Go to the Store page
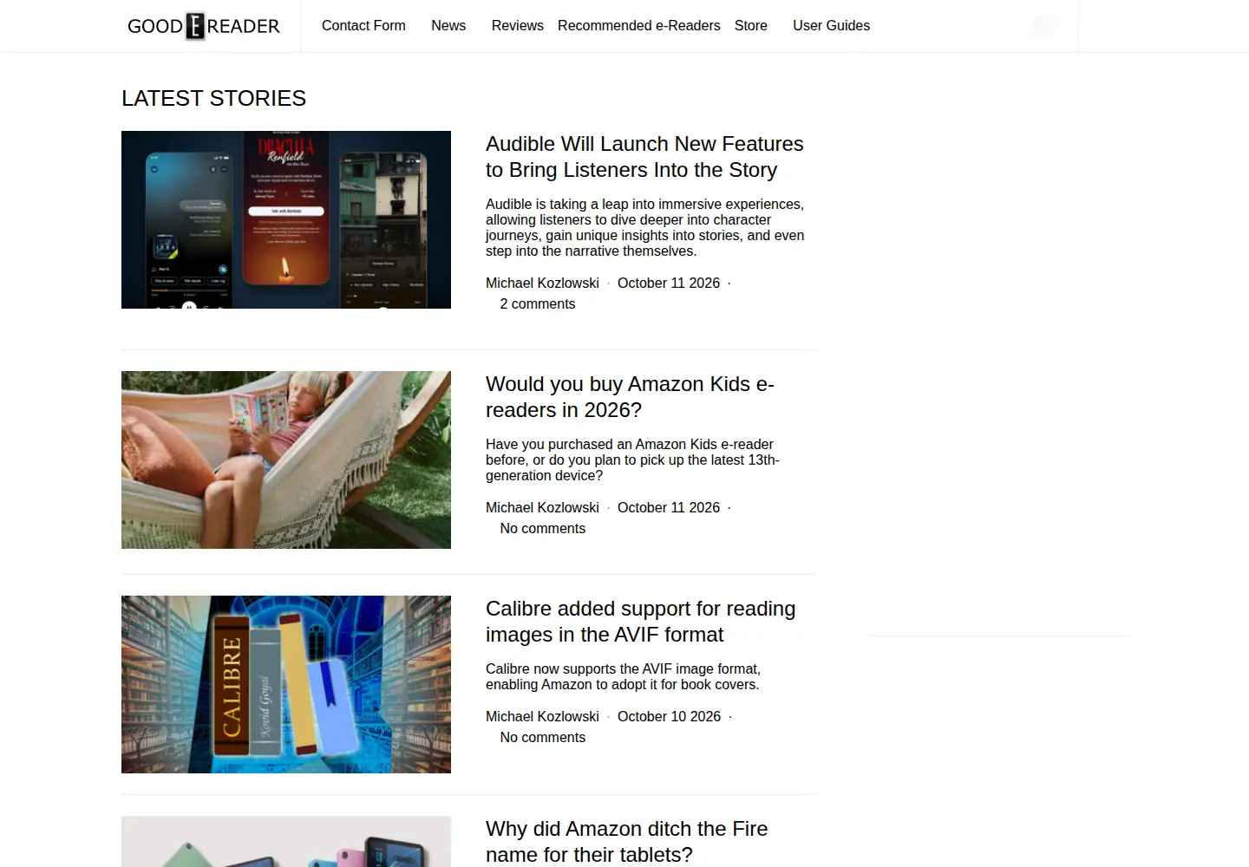 click(x=750, y=26)
